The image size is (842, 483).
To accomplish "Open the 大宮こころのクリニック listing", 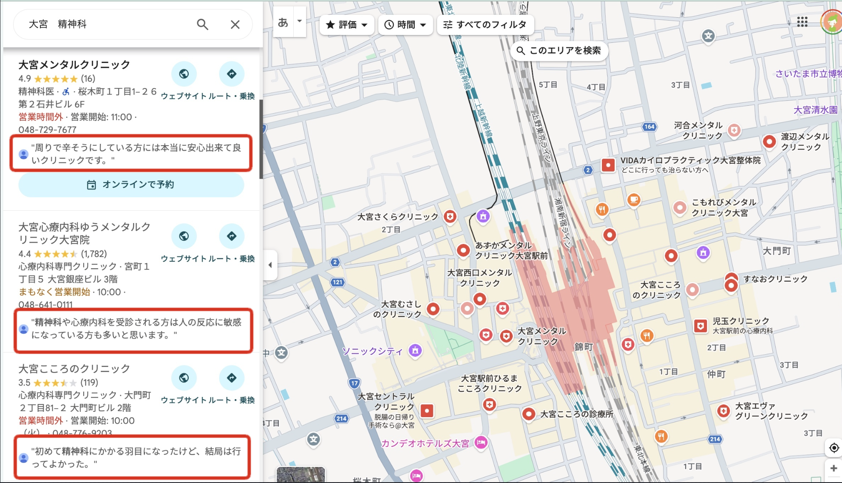I will [73, 369].
